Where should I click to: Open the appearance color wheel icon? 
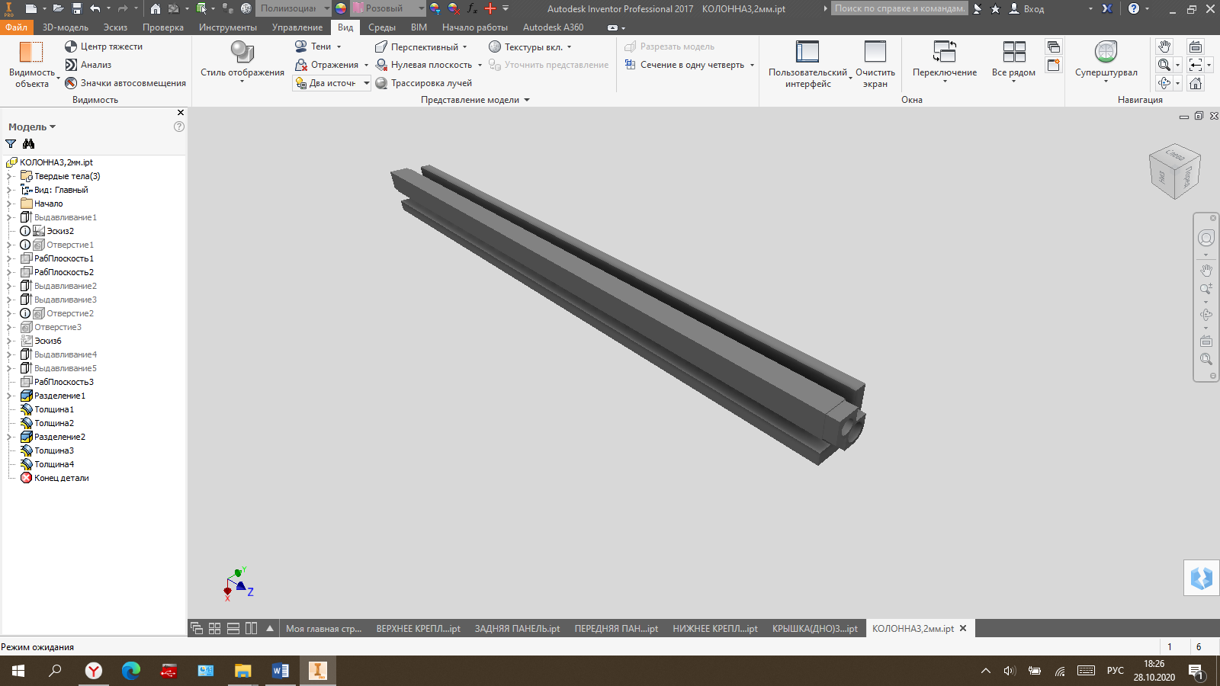341,8
